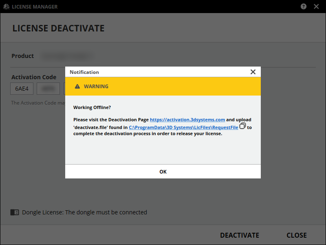Close the License Manager window
Viewport: 326px width, 245px height.
tap(316, 7)
